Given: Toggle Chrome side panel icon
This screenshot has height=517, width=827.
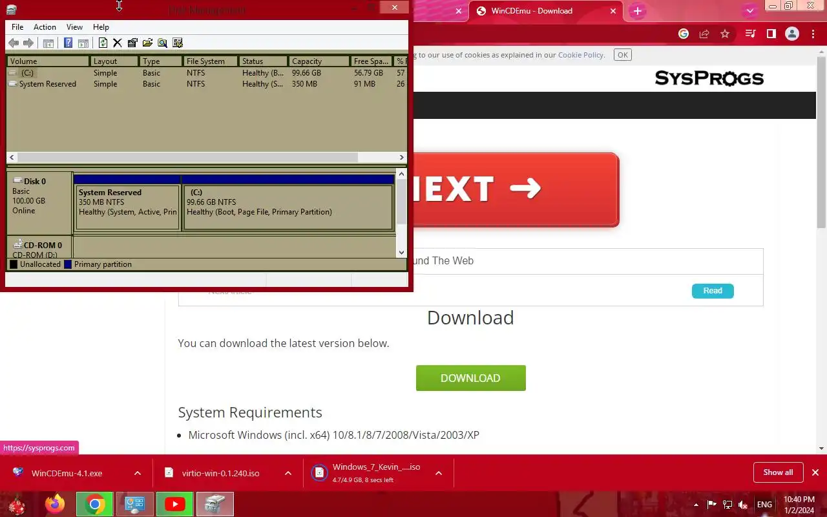Looking at the screenshot, I should pyautogui.click(x=771, y=34).
